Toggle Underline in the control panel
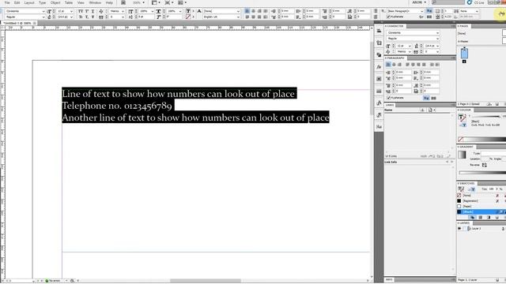 (93, 11)
